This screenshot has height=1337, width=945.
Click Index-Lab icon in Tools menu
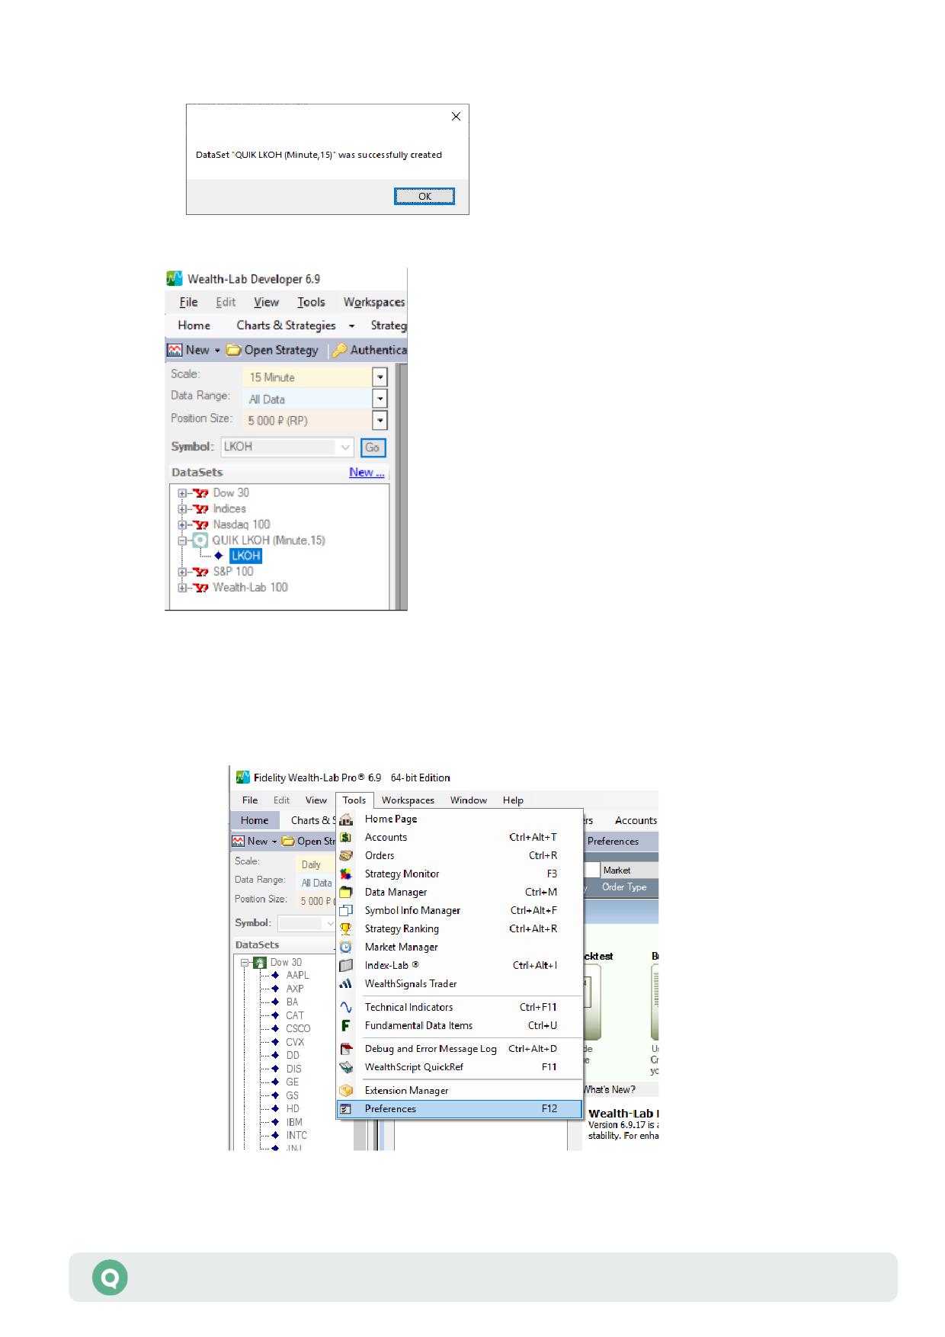[x=346, y=966]
